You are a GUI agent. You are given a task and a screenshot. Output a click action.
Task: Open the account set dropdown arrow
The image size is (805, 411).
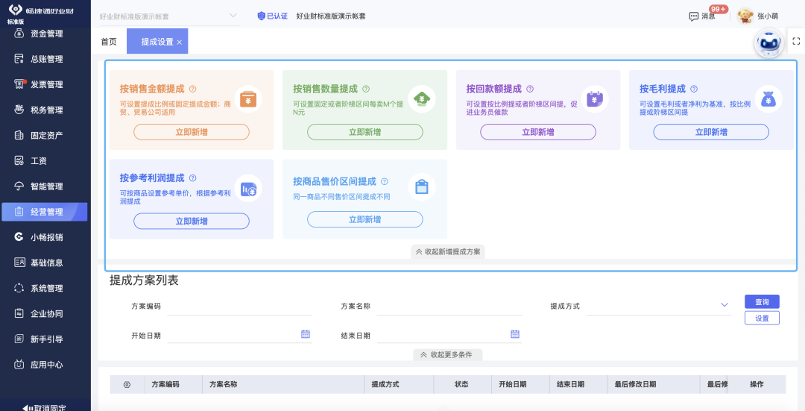click(x=233, y=16)
